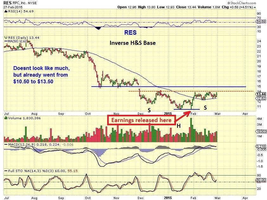Click the company name RPC, Inc.

click(x=20, y=3)
